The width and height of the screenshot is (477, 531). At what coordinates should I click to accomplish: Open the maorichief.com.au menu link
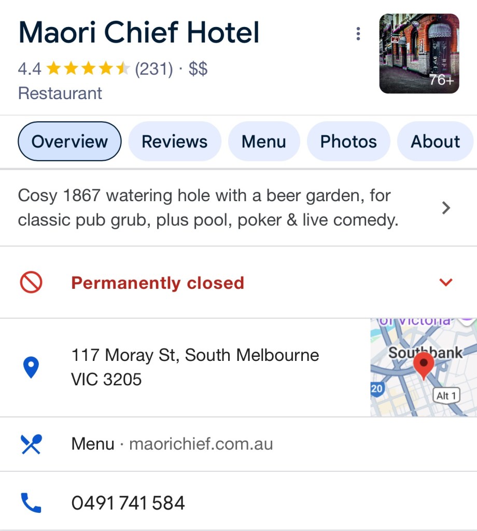[x=201, y=444]
